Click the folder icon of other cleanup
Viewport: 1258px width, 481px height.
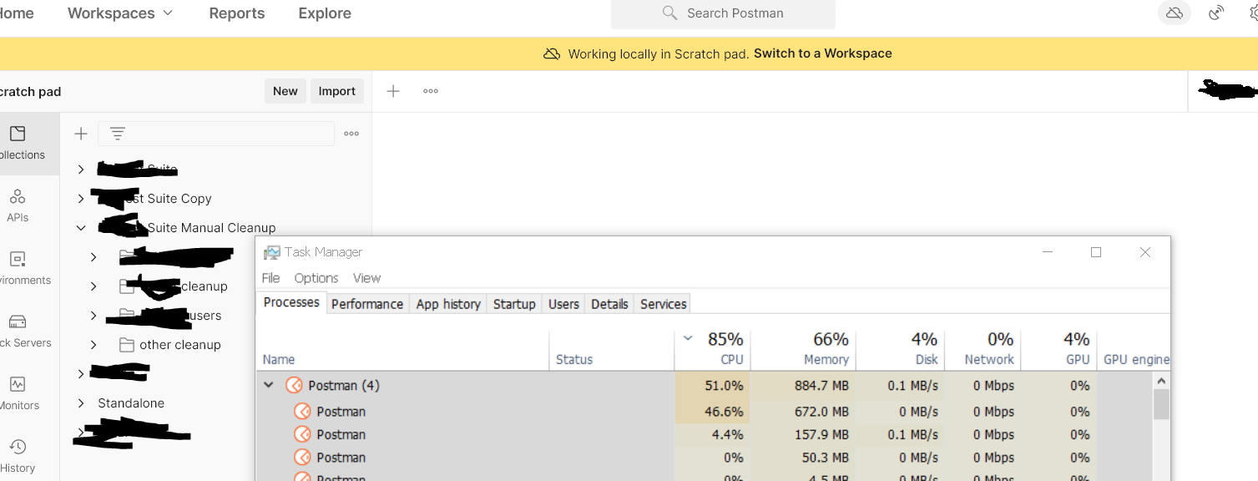pyautogui.click(x=127, y=345)
